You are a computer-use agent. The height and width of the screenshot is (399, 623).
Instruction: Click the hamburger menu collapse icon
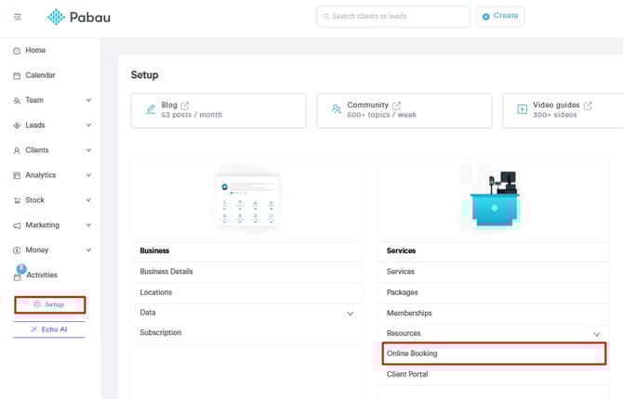pyautogui.click(x=17, y=17)
